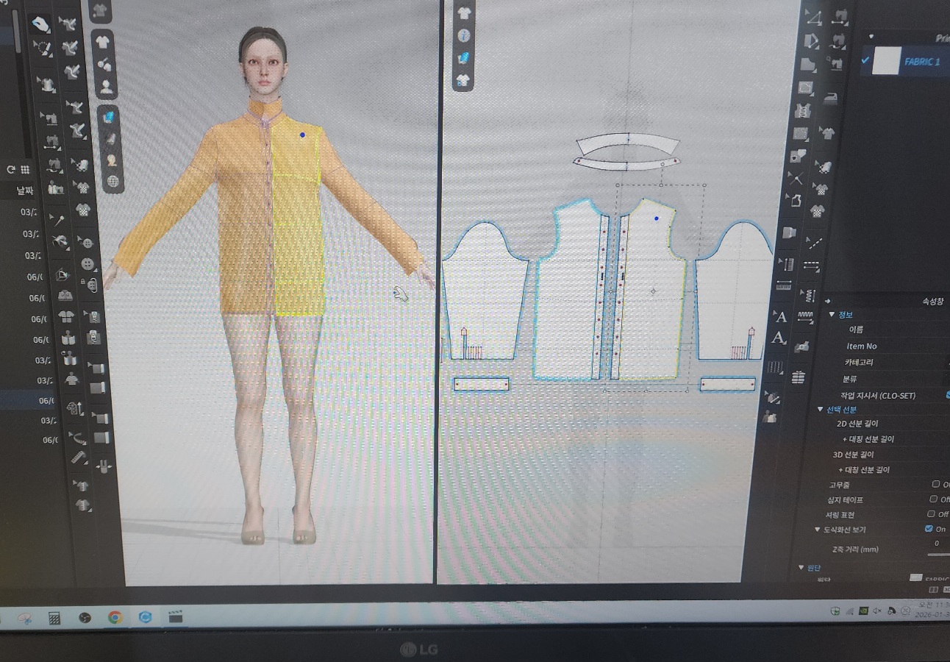The width and height of the screenshot is (950, 662).
Task: Select the FABRIC 1 item in object browser
Action: (921, 62)
